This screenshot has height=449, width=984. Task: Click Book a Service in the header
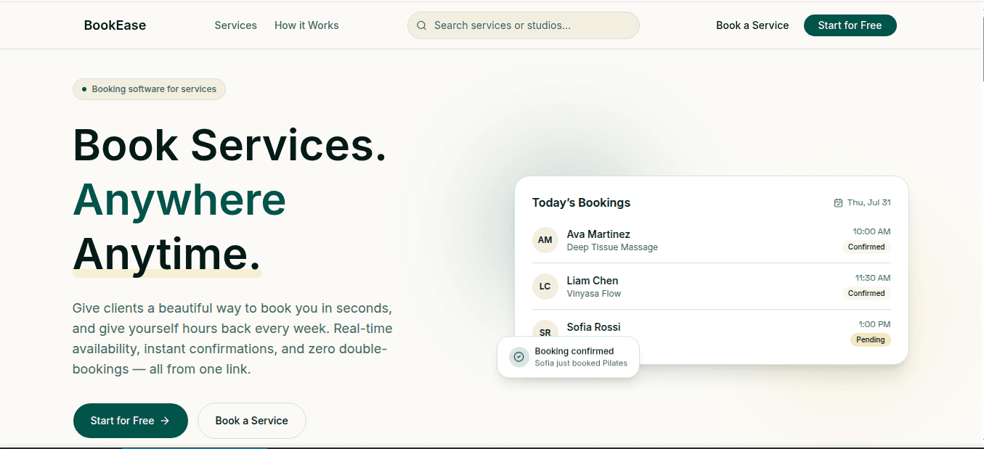point(752,25)
